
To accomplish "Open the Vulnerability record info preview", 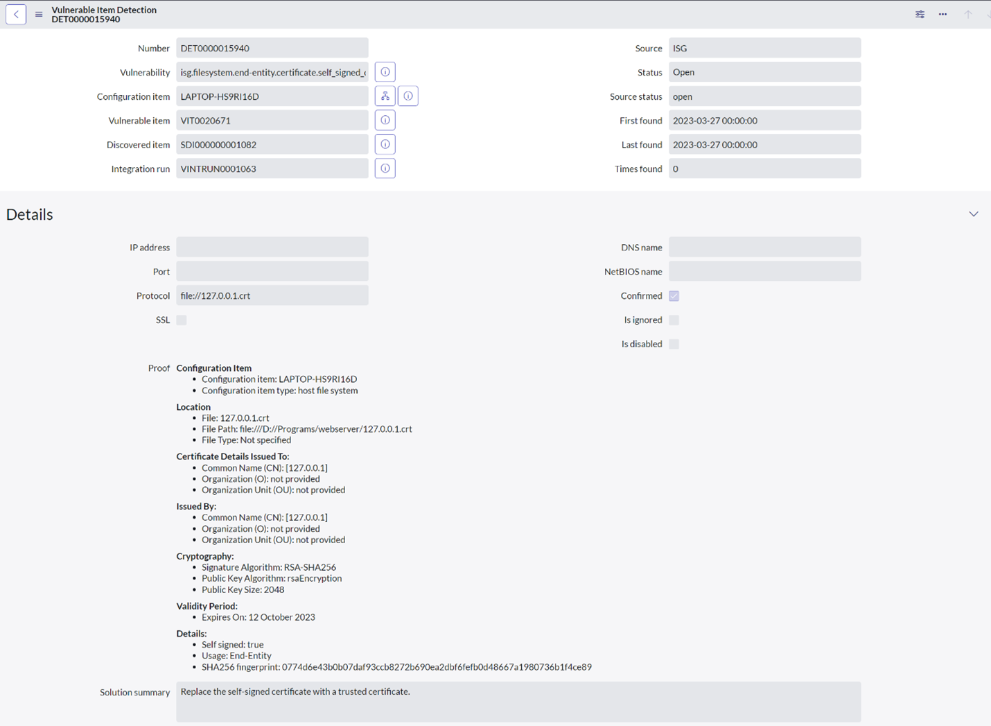I will click(385, 71).
